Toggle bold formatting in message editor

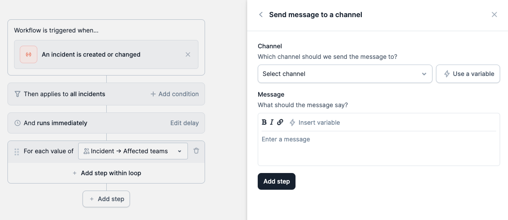[264, 123]
